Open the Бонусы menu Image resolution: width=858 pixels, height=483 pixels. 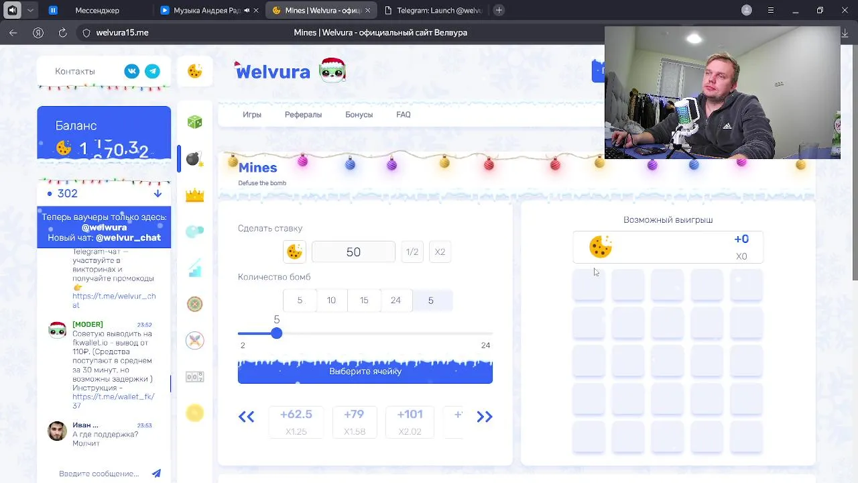click(x=359, y=115)
